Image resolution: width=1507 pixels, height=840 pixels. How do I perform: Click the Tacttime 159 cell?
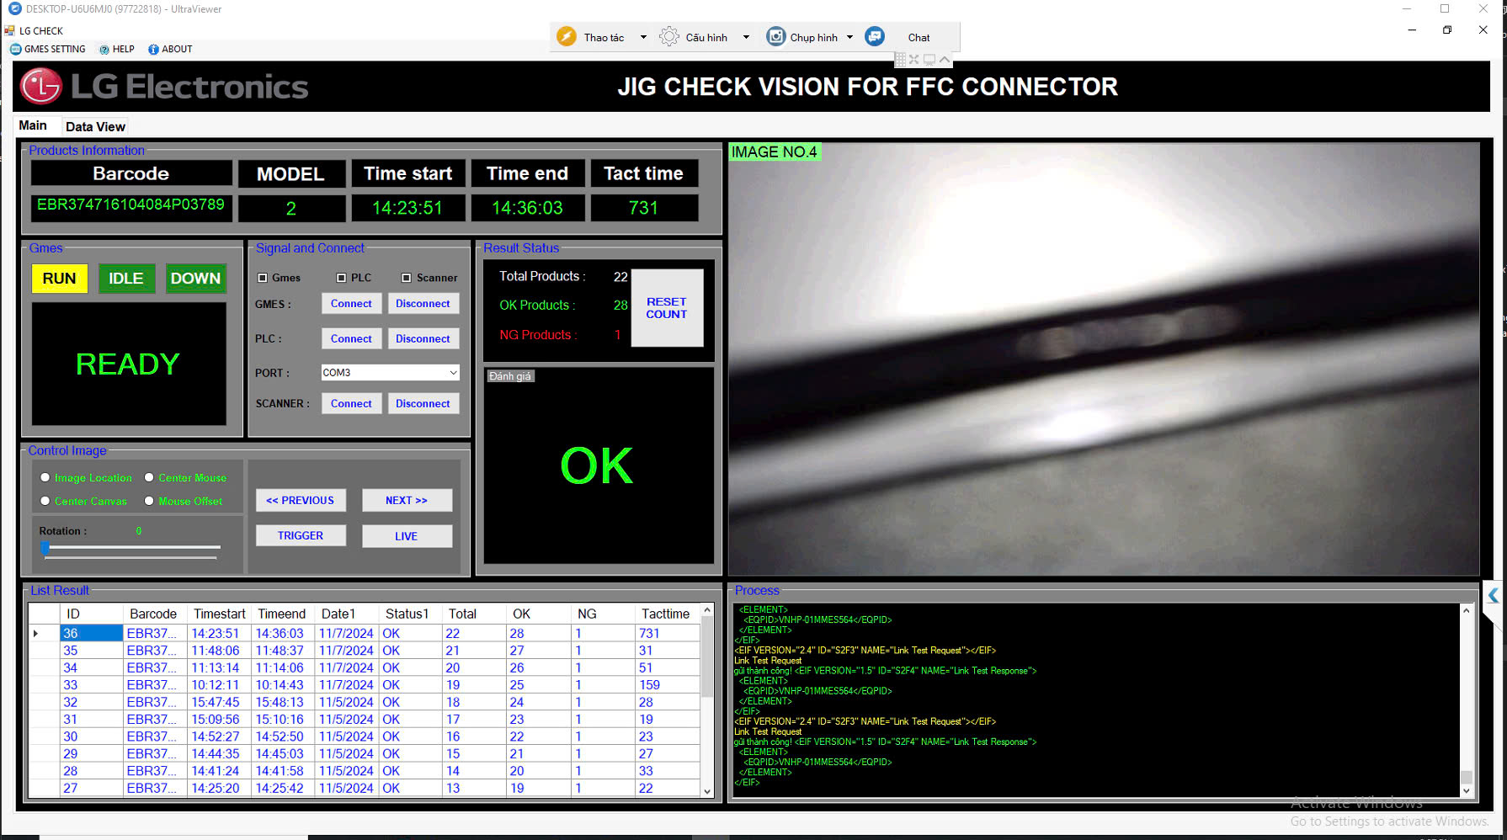668,685
